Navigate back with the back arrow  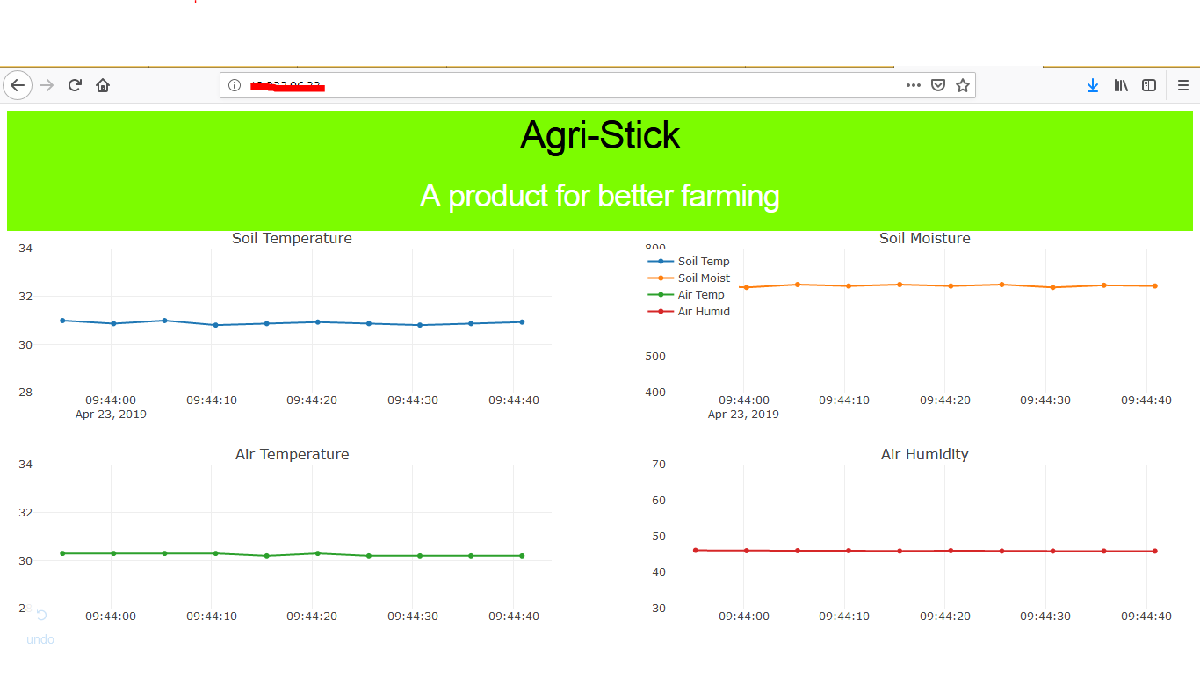click(18, 84)
